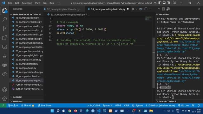Open the Testing flask view

tap(4, 56)
